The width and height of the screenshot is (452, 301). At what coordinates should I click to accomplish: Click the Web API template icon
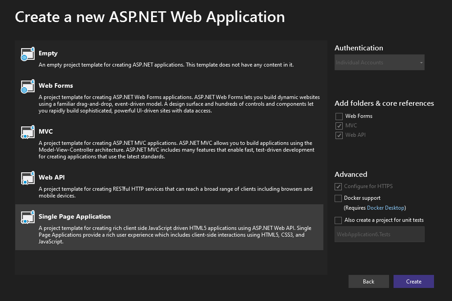click(28, 178)
